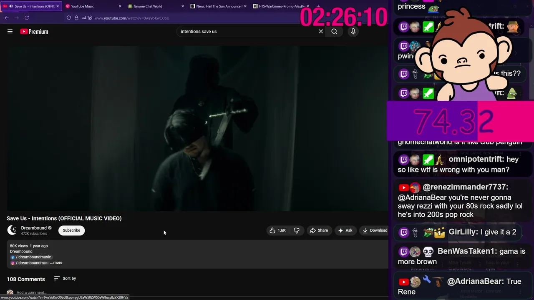Viewport: 534px width, 300px height.
Task: Open a new browser tab with plus
Action: 318,6
